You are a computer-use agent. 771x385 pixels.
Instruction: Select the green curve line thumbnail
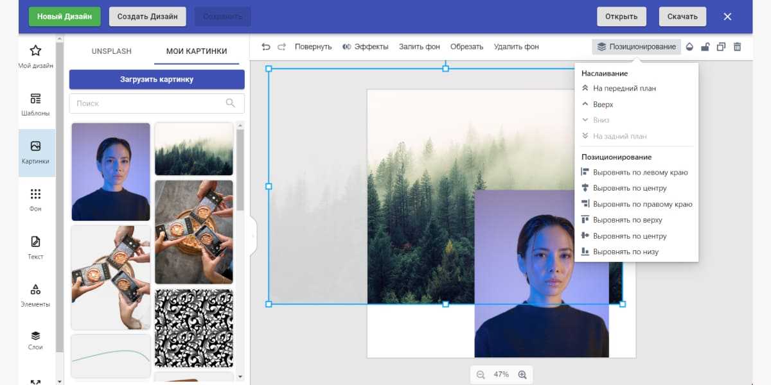pos(111,356)
